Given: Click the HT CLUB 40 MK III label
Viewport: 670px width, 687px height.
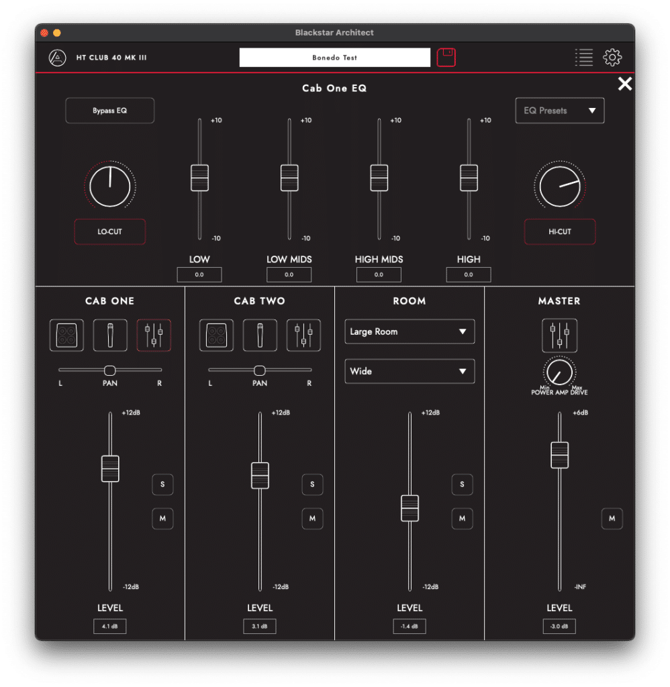Looking at the screenshot, I should point(111,58).
